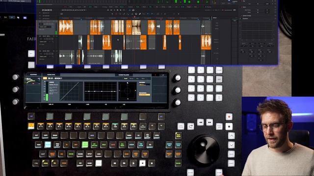The image size is (314, 176).
Task: Hit the rewind key above the jog wheel
Action: [201, 122]
